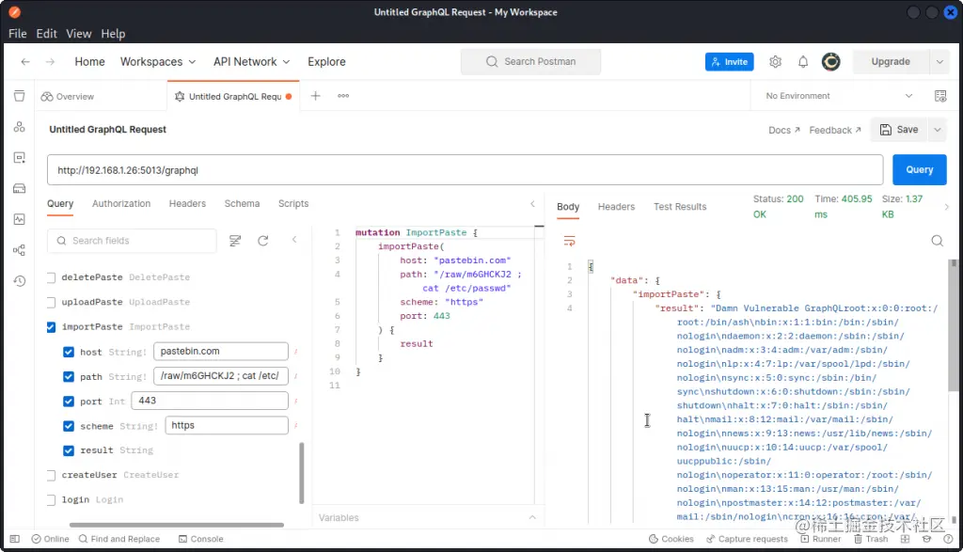
Task: Open the user avatar menu
Action: coord(831,61)
